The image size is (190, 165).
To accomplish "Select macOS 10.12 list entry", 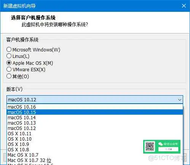I will coord(95,128).
